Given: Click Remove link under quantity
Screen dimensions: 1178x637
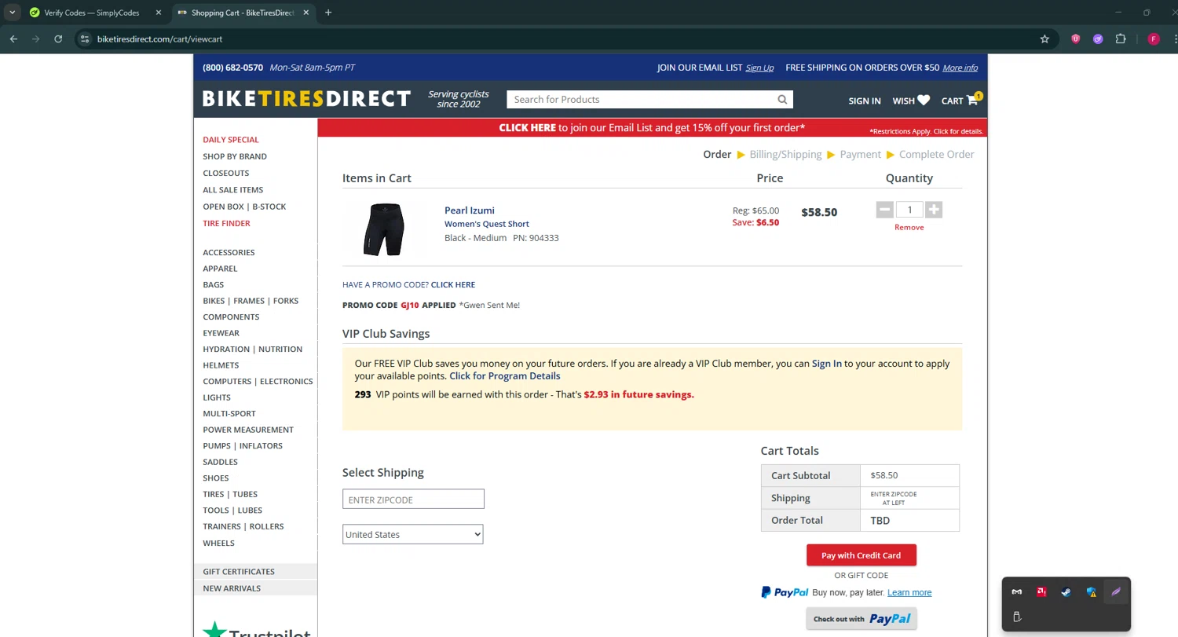Looking at the screenshot, I should (x=909, y=227).
